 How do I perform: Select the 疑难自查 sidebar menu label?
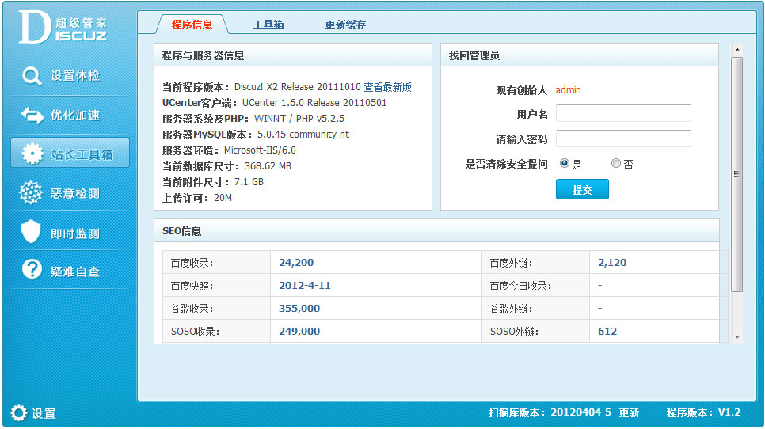75,271
